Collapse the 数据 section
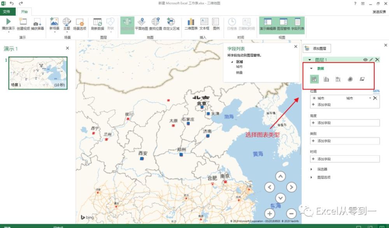Viewport: 389px width, 228px height. (311, 67)
